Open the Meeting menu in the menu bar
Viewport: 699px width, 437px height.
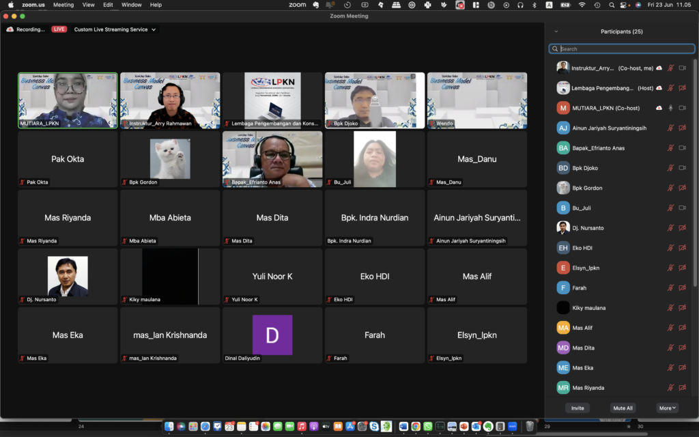pos(63,5)
